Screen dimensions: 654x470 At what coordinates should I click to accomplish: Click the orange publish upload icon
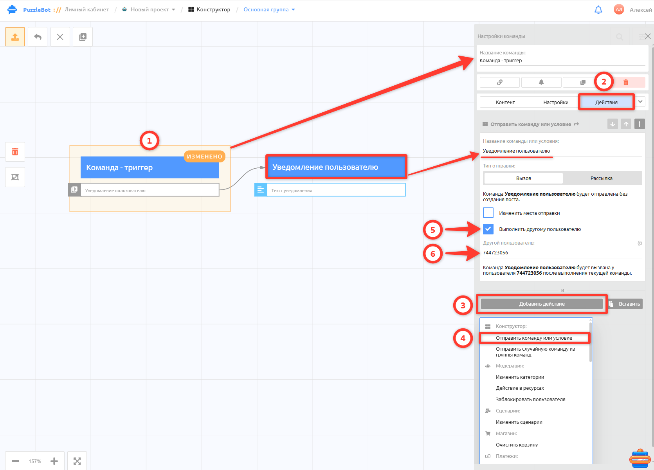(15, 37)
